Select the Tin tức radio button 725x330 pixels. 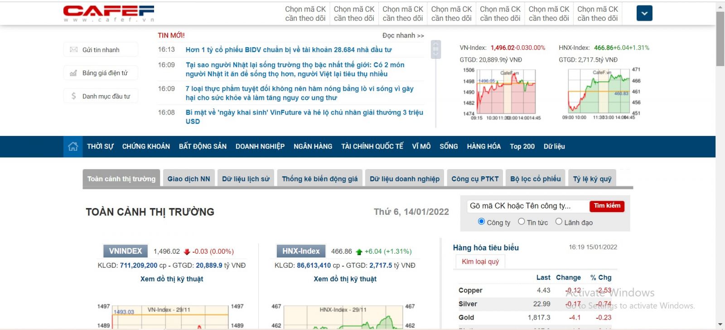[522, 222]
